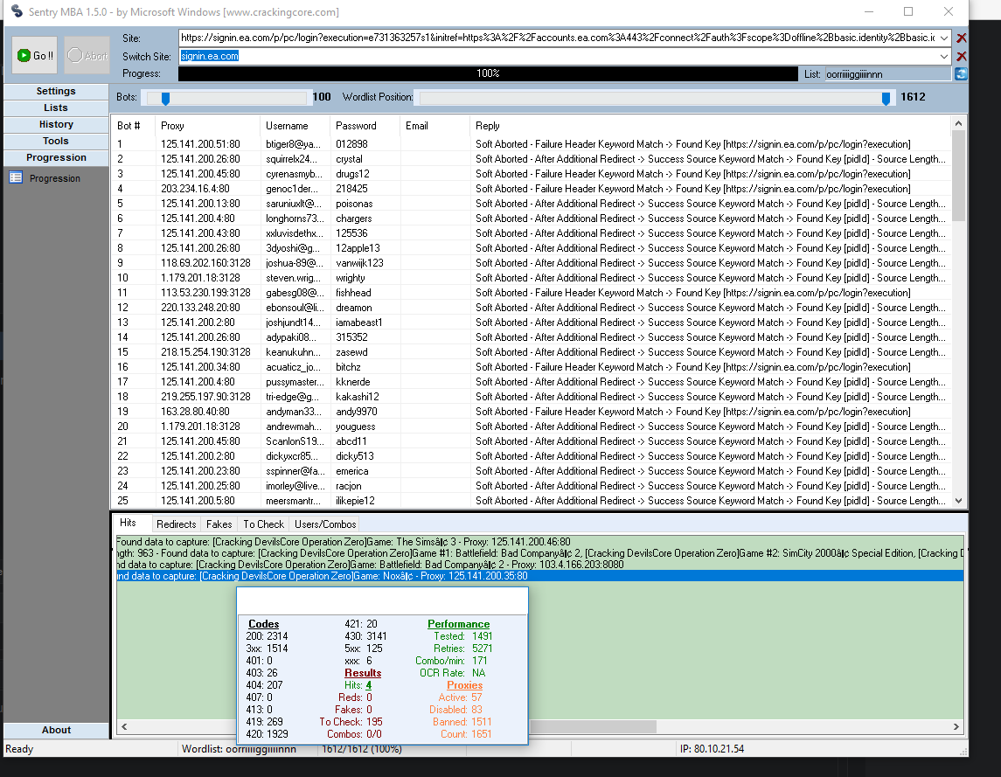This screenshot has height=777, width=1001.
Task: Click the 'Performance' heading in the stats panel
Action: click(458, 624)
